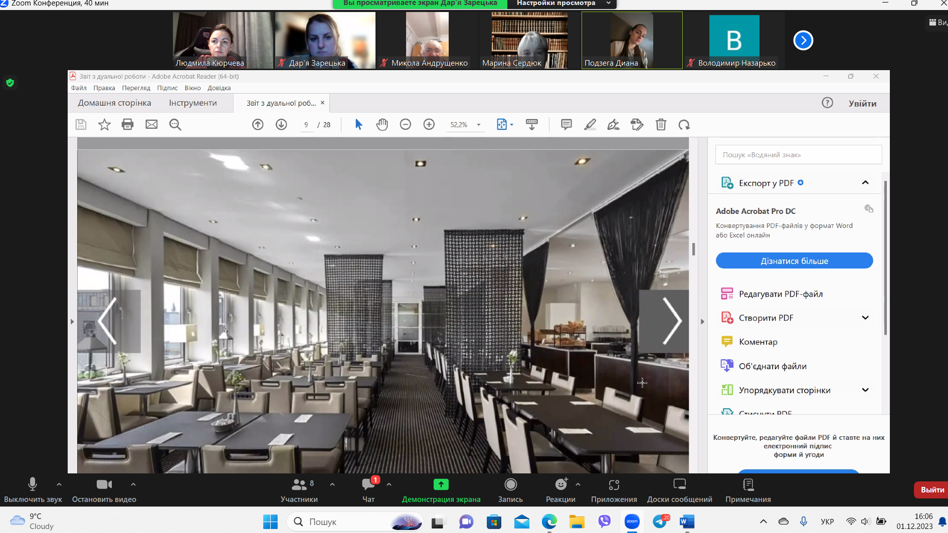Mute the microphone in Zoom
Screen dimensions: 948x533
tap(33, 489)
